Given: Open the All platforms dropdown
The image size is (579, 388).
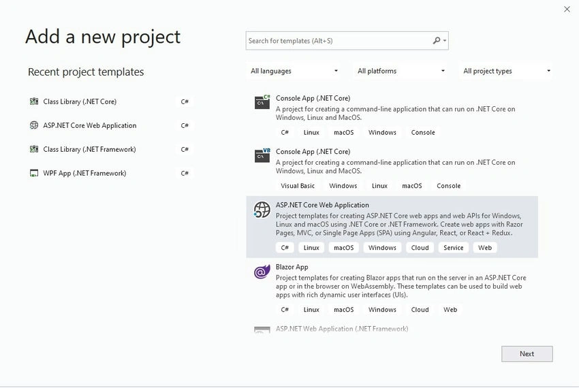Looking at the screenshot, I should (401, 71).
